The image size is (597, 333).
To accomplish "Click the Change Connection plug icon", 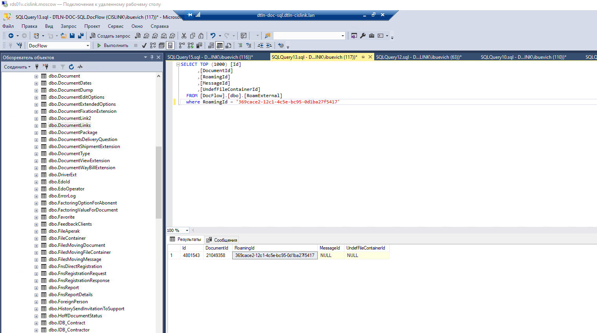I will [x=19, y=45].
